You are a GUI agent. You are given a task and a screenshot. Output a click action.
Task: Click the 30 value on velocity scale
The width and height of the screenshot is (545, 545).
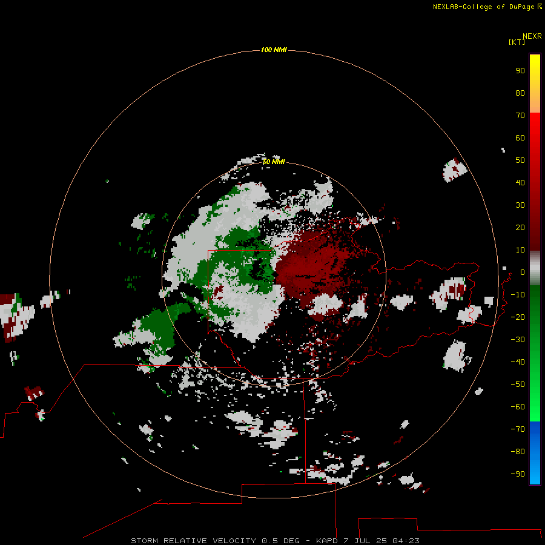tap(520, 205)
